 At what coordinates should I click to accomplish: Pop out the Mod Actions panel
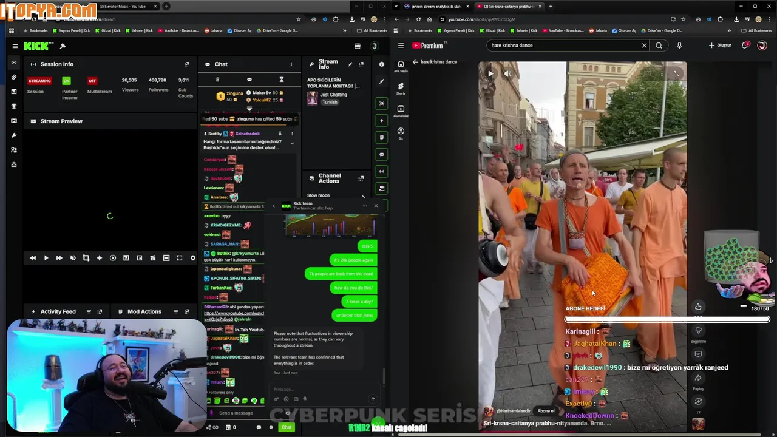[x=187, y=311]
